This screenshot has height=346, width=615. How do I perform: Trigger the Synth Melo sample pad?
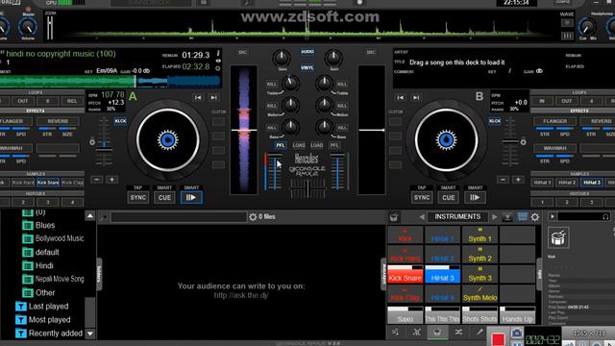click(x=480, y=294)
